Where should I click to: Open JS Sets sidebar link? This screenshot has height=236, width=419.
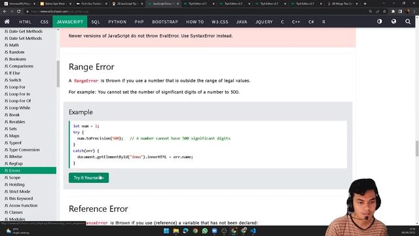coord(10,128)
